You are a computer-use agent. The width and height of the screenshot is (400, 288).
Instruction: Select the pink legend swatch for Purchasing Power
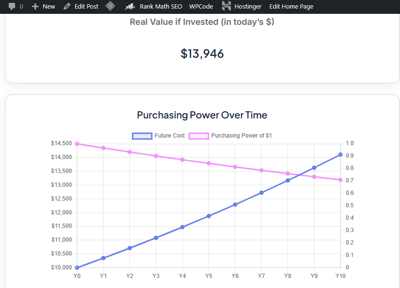200,136
